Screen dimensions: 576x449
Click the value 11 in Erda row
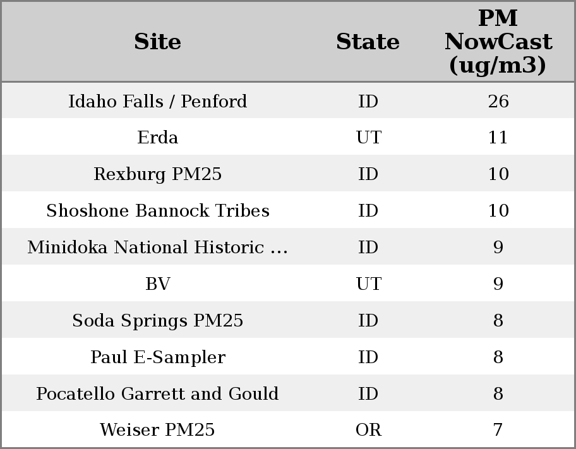[498, 138]
